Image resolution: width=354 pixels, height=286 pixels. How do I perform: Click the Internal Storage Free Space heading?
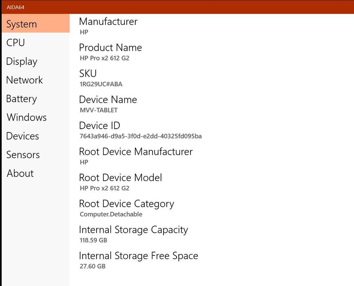click(139, 256)
